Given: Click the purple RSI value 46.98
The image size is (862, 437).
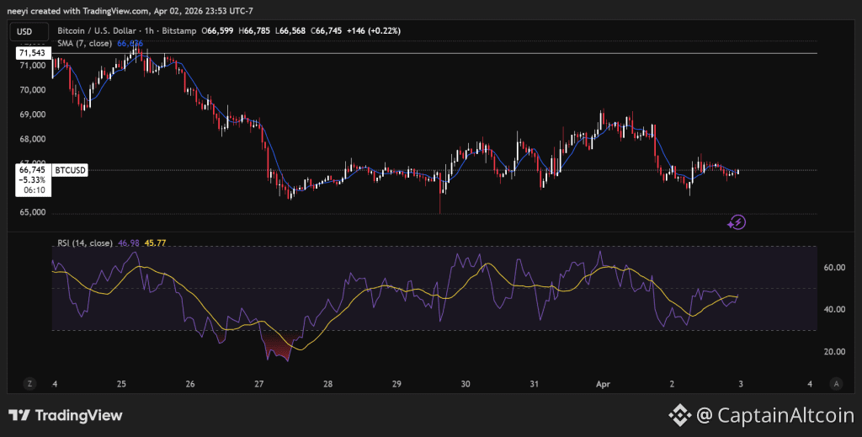Looking at the screenshot, I should [x=129, y=242].
